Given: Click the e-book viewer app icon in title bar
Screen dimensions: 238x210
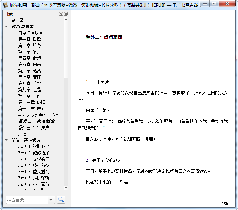Looking at the screenshot, I should tap(5, 5).
